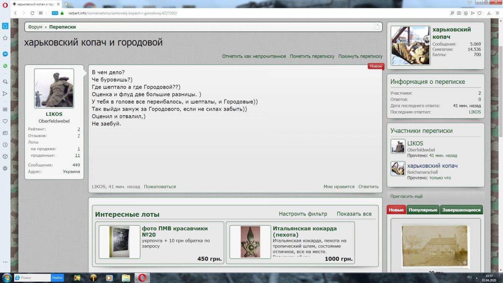Open LIKOS in participants list
The height and width of the screenshot is (283, 503).
[415, 143]
